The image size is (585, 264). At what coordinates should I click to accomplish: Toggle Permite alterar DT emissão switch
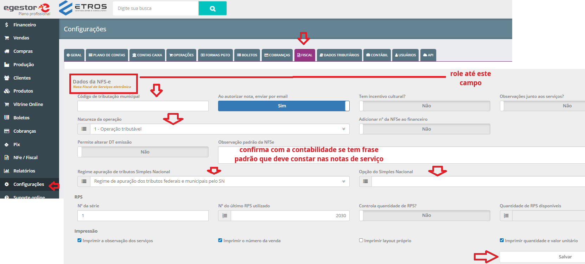point(143,152)
